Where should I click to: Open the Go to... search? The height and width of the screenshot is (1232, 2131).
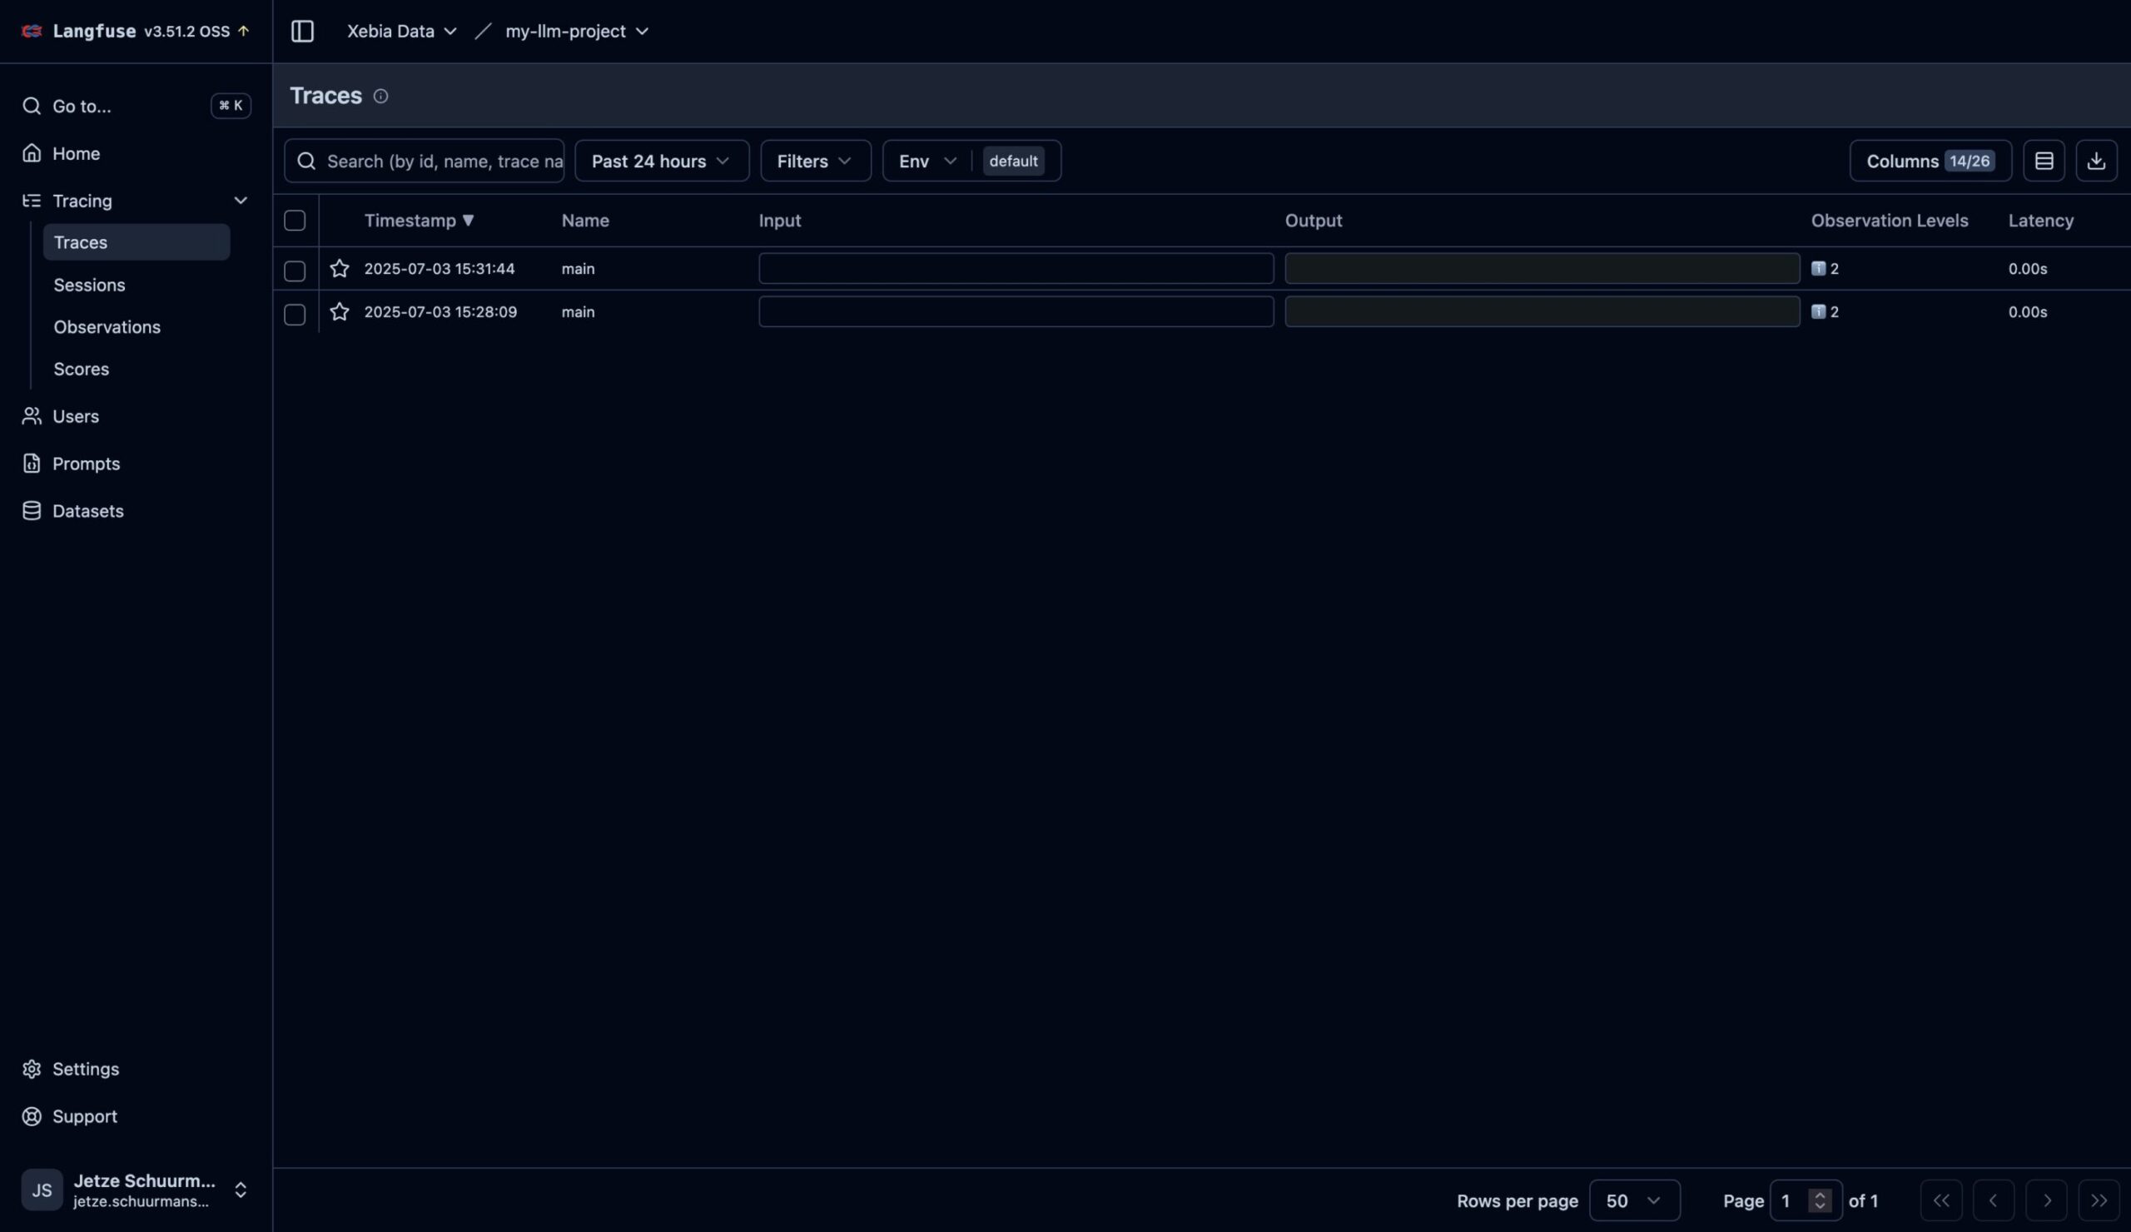pyautogui.click(x=137, y=106)
